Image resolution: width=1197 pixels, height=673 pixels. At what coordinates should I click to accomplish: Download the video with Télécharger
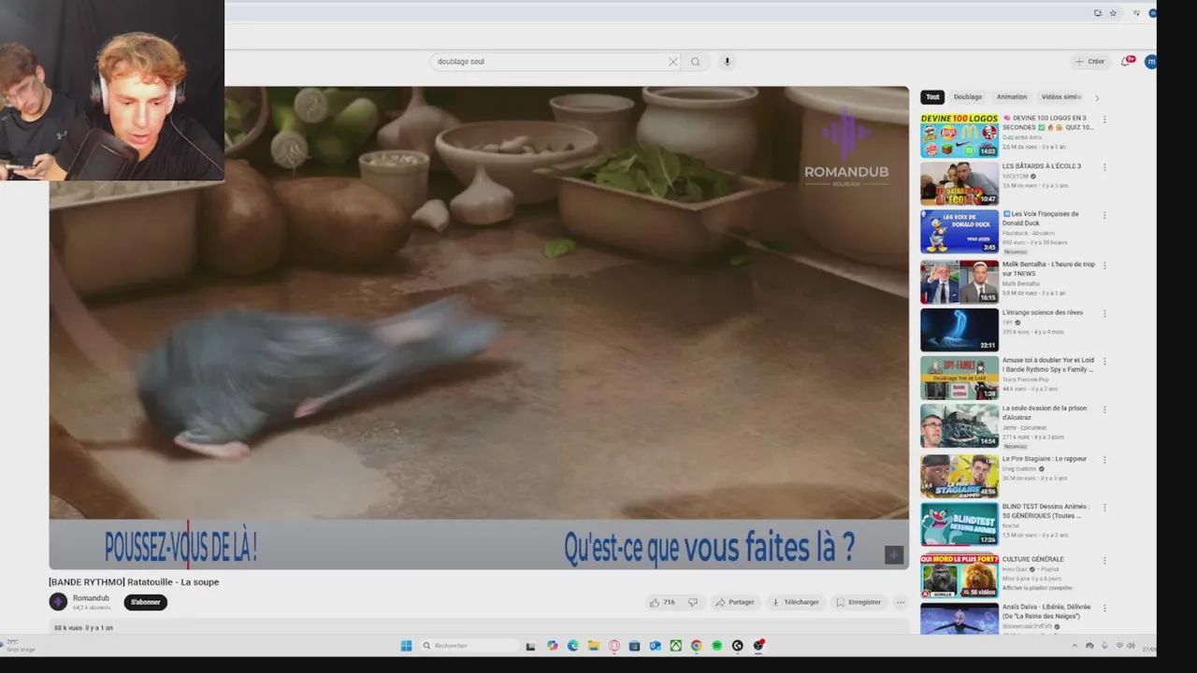[x=796, y=602]
